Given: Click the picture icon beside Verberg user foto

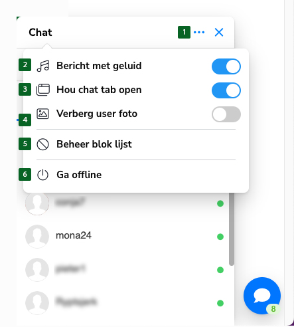Looking at the screenshot, I should point(42,114).
